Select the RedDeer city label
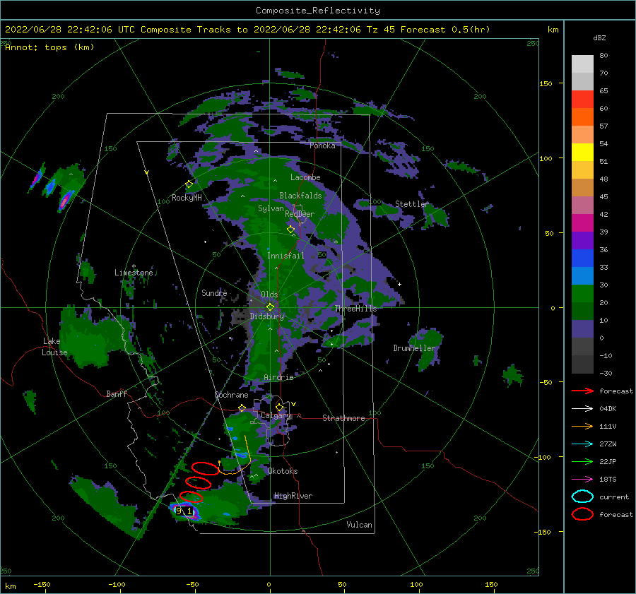 (x=300, y=214)
